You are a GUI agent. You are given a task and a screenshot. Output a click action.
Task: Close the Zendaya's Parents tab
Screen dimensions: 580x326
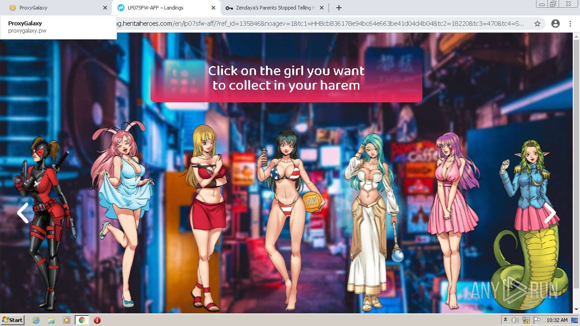coord(322,8)
